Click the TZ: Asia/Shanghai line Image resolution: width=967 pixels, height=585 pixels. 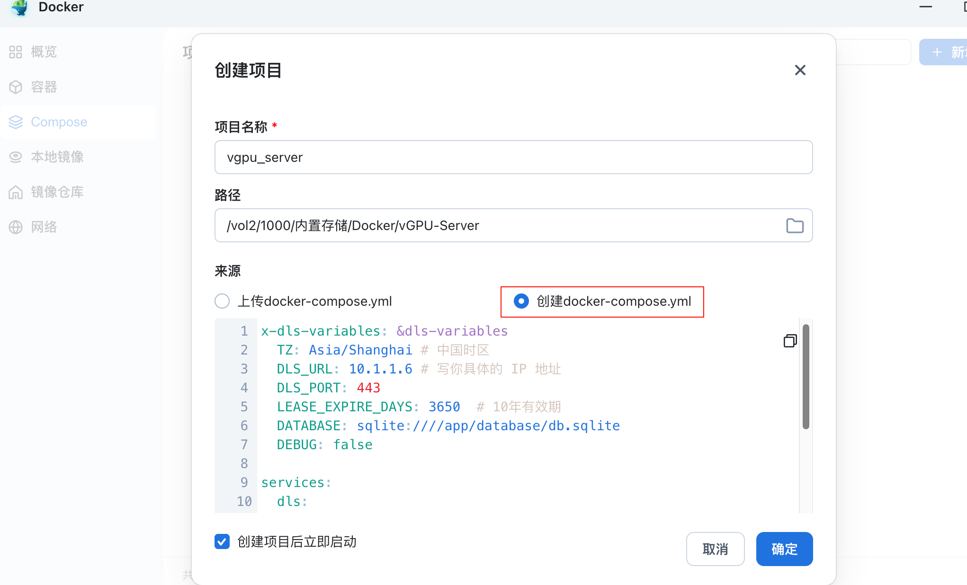tap(383, 350)
